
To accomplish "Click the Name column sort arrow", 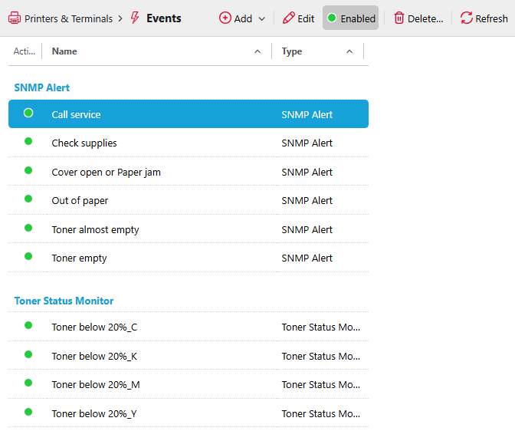I will pyautogui.click(x=257, y=51).
